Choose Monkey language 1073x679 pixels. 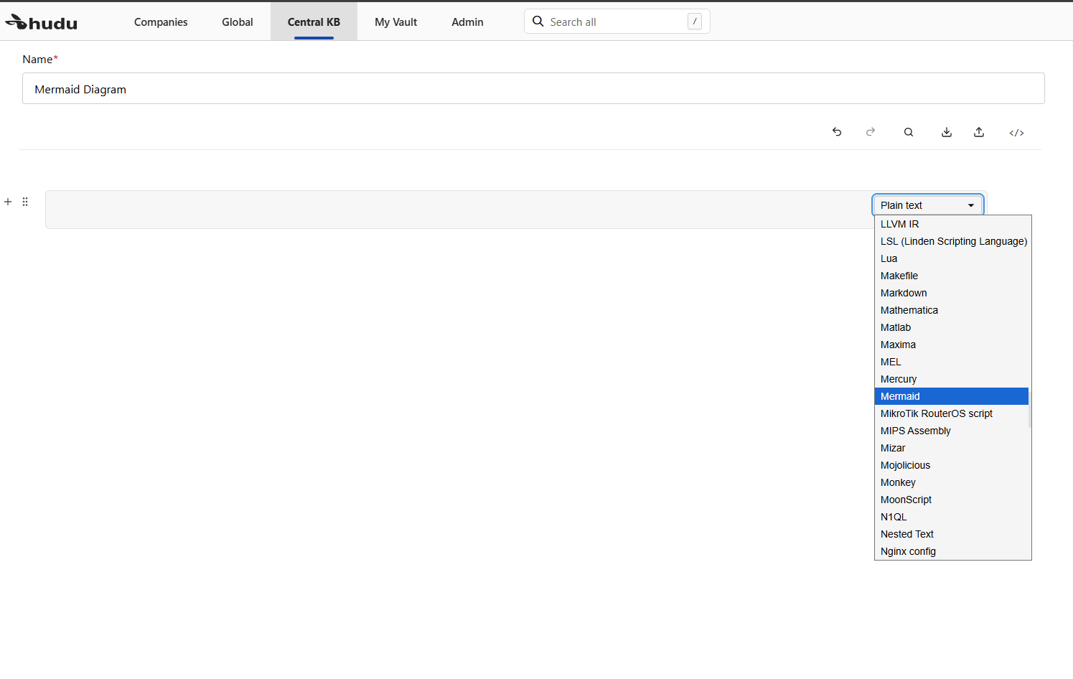point(952,482)
